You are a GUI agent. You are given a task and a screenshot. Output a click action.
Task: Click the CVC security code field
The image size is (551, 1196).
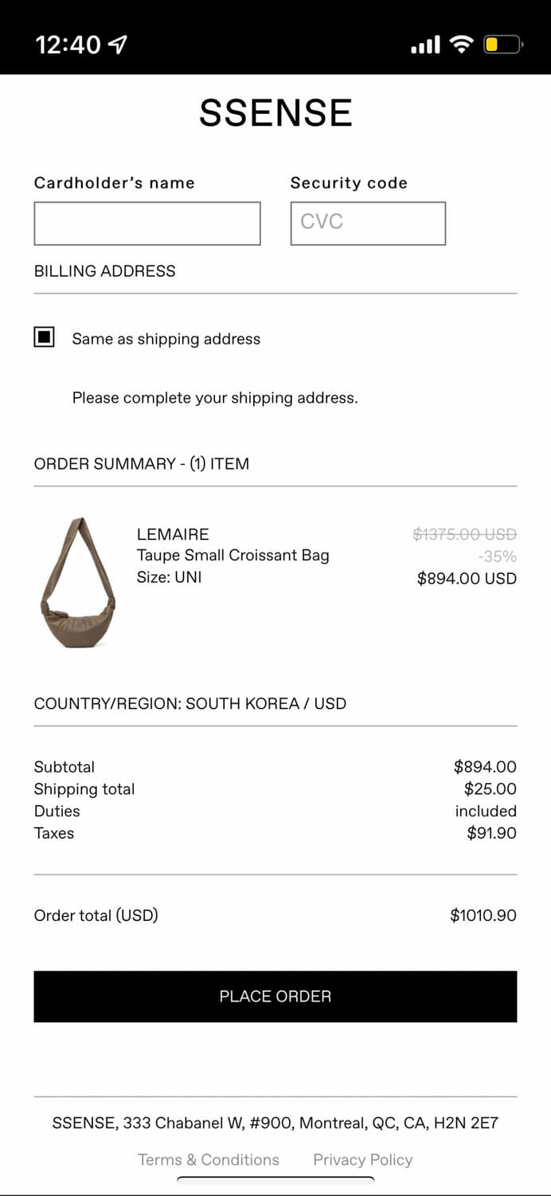tap(367, 223)
